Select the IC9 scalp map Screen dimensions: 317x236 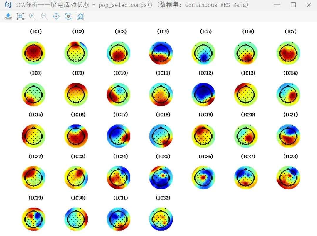[76, 95]
